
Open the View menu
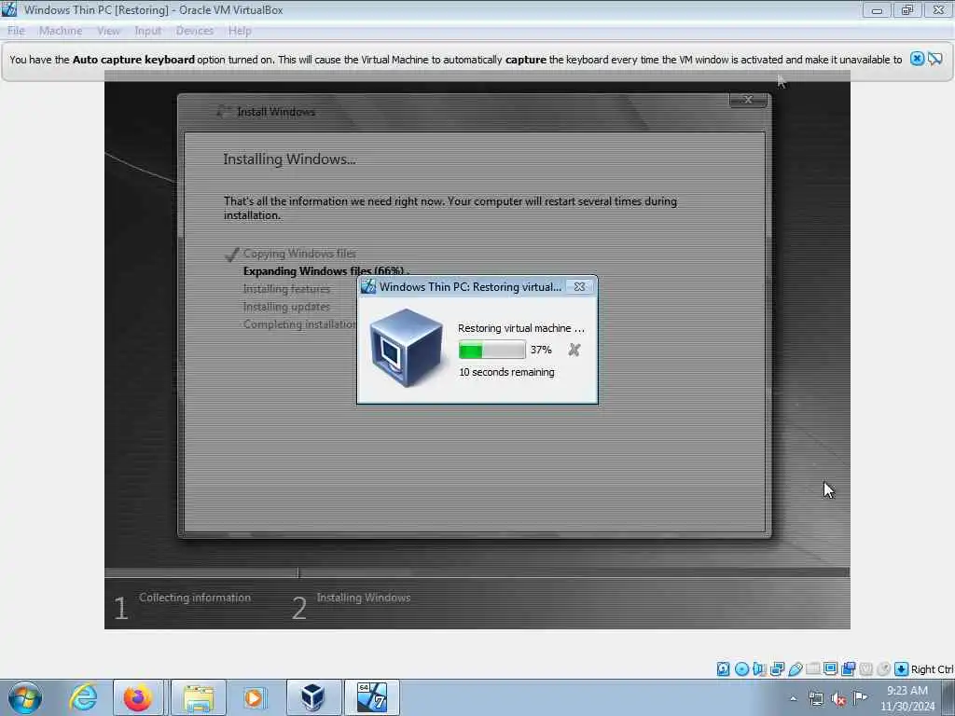(108, 31)
